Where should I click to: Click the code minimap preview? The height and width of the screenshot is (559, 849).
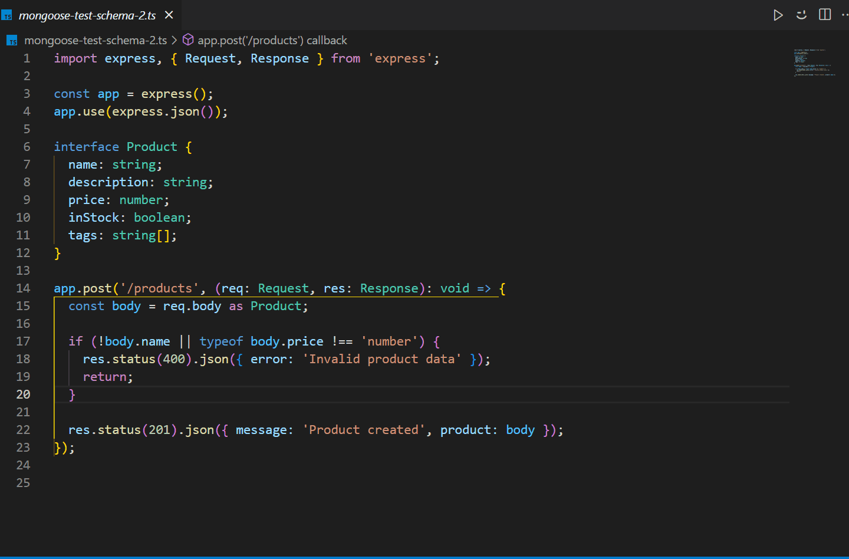pos(815,63)
